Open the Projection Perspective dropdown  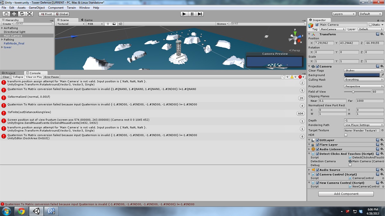click(x=364, y=86)
